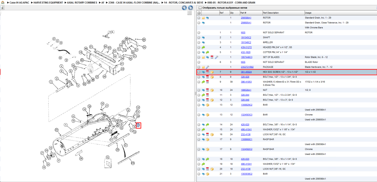The image size is (377, 182).
Task: Add 1324583C3 BAR row with plus button
Action: (x=199, y=115)
